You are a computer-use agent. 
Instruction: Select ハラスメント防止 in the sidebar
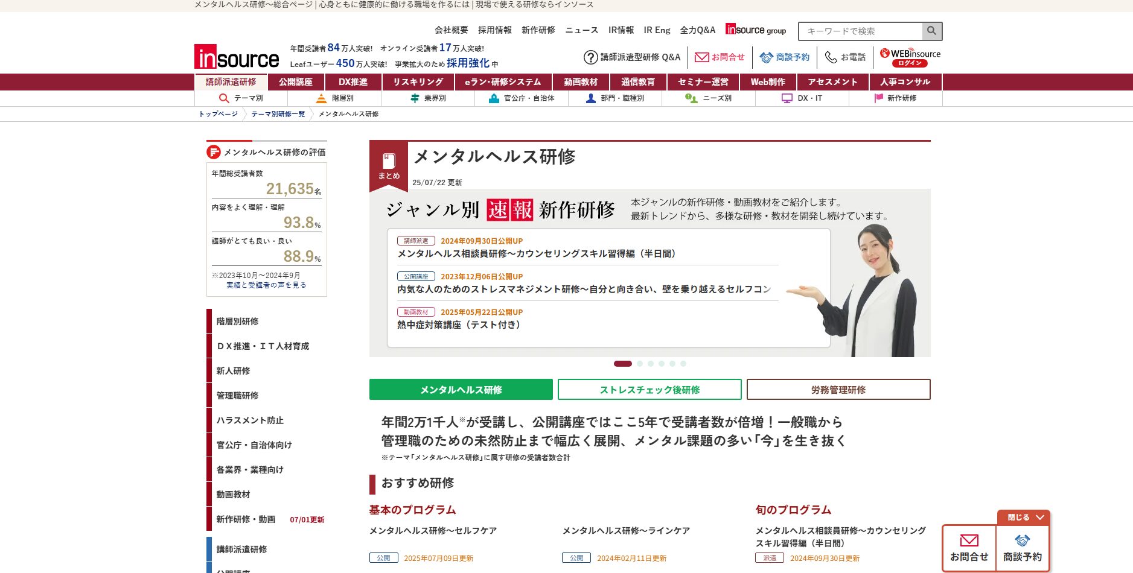point(250,420)
